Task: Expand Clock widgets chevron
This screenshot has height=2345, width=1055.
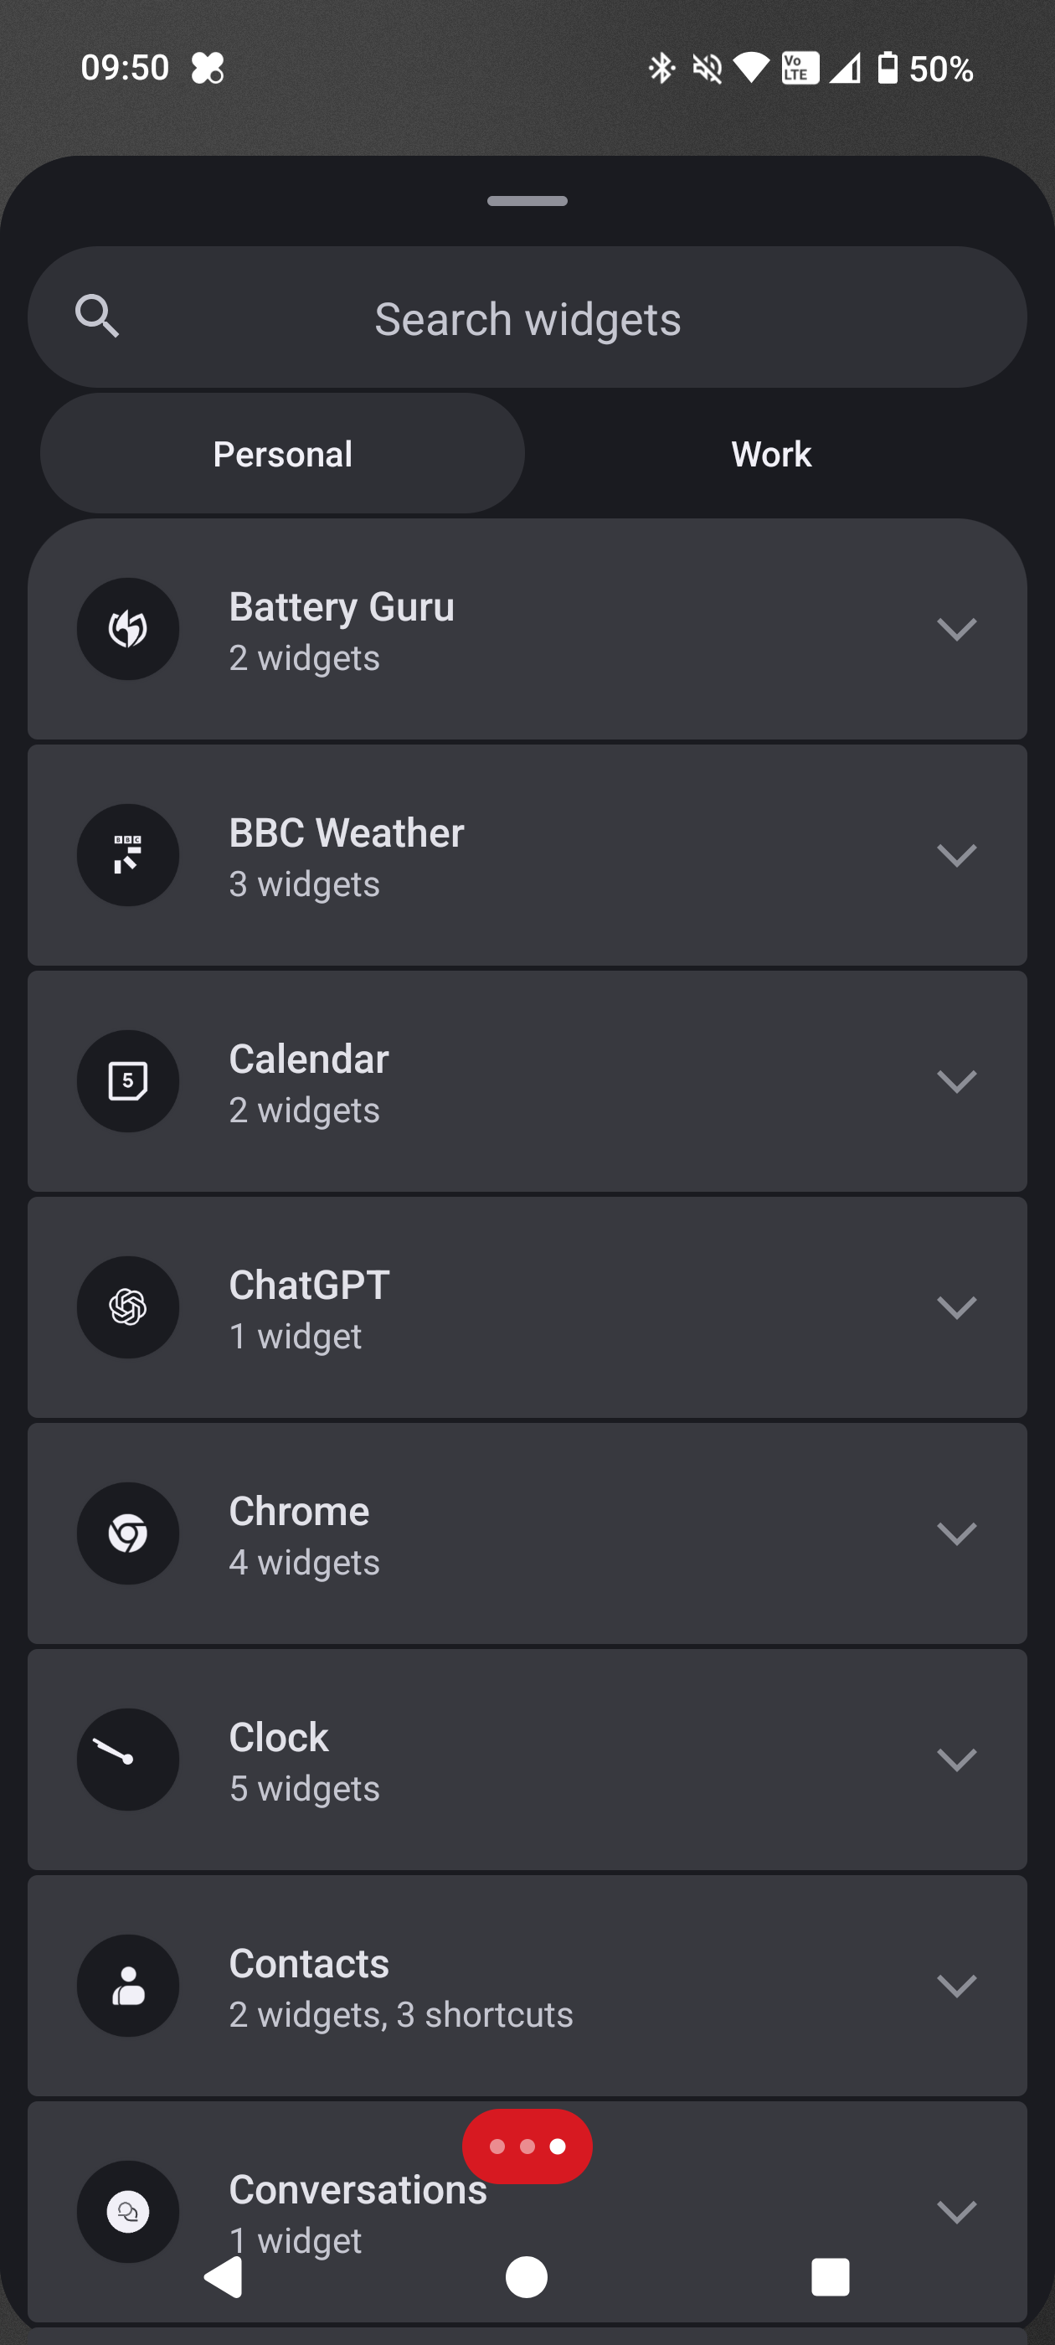Action: [x=956, y=1759]
